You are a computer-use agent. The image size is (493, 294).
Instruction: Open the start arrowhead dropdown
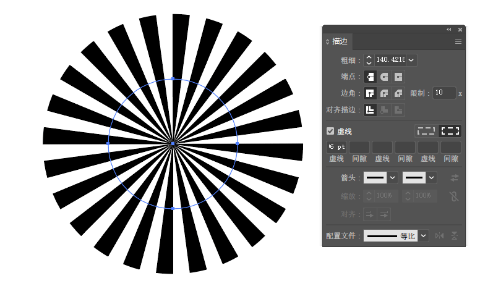click(x=392, y=178)
